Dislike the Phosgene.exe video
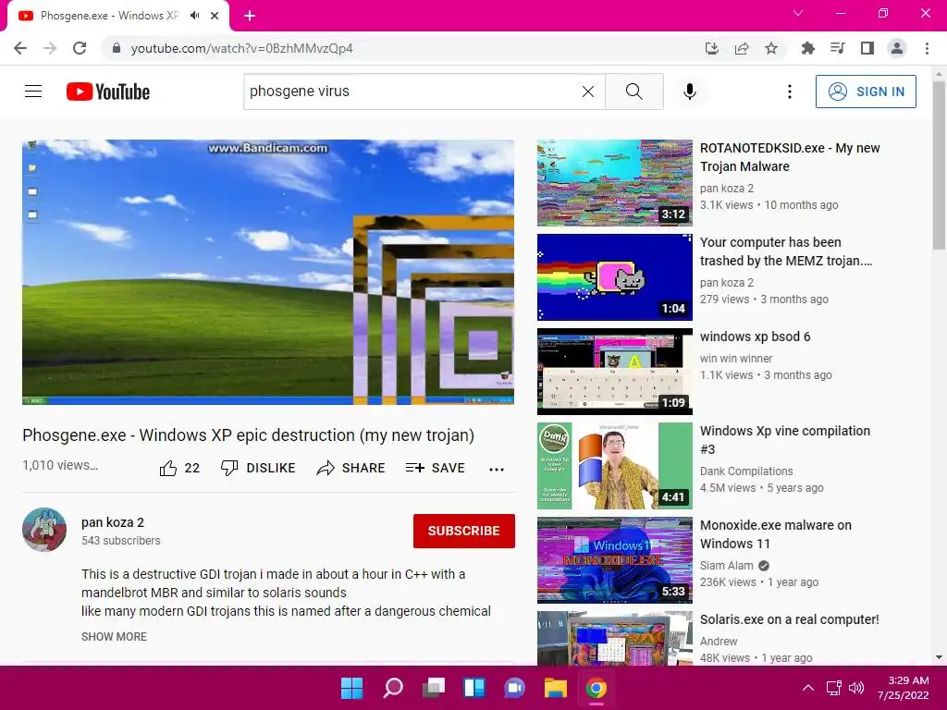This screenshot has height=710, width=947. (x=258, y=468)
